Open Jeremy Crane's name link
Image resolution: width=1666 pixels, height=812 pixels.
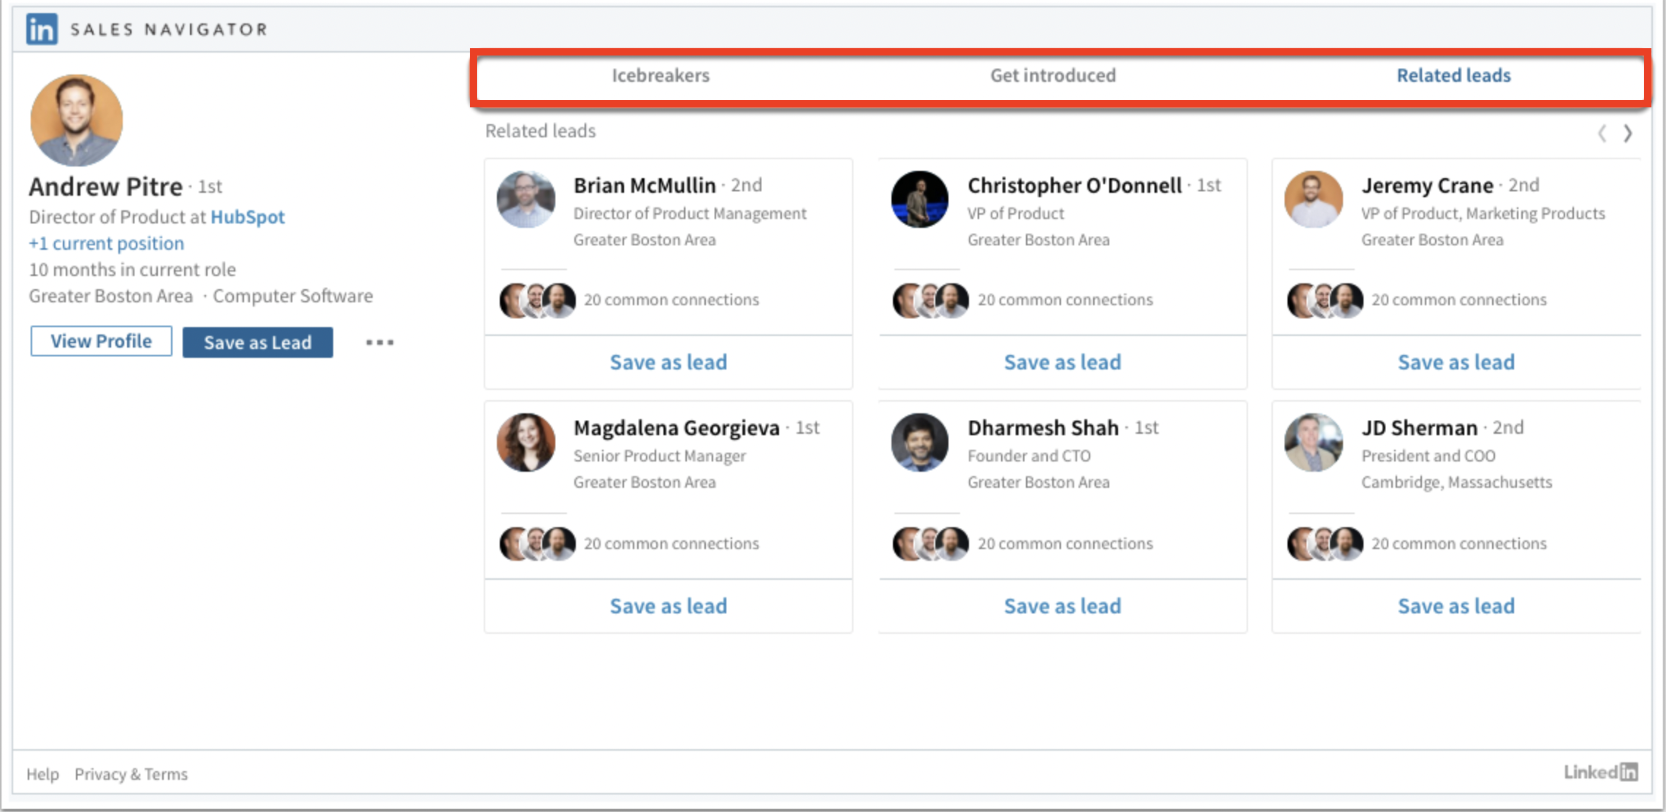[x=1427, y=185]
